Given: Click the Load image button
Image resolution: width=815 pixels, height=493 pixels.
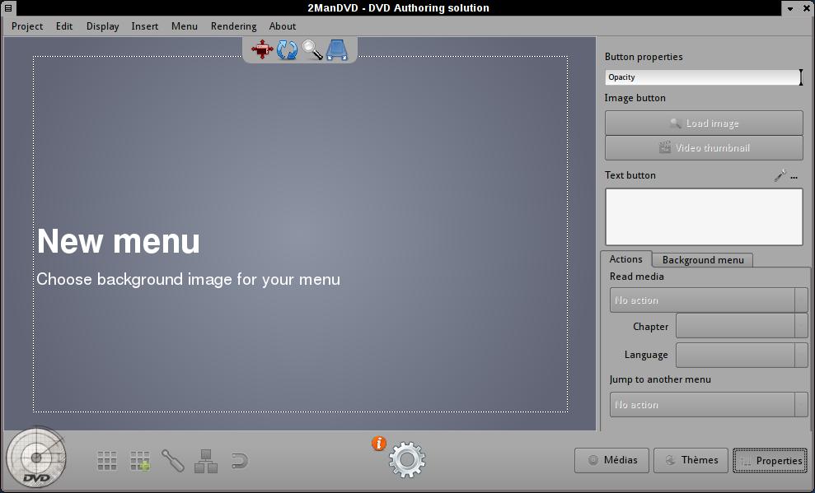Looking at the screenshot, I should (x=704, y=123).
